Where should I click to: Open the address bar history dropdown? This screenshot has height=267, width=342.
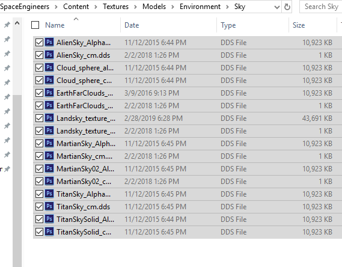pos(276,7)
